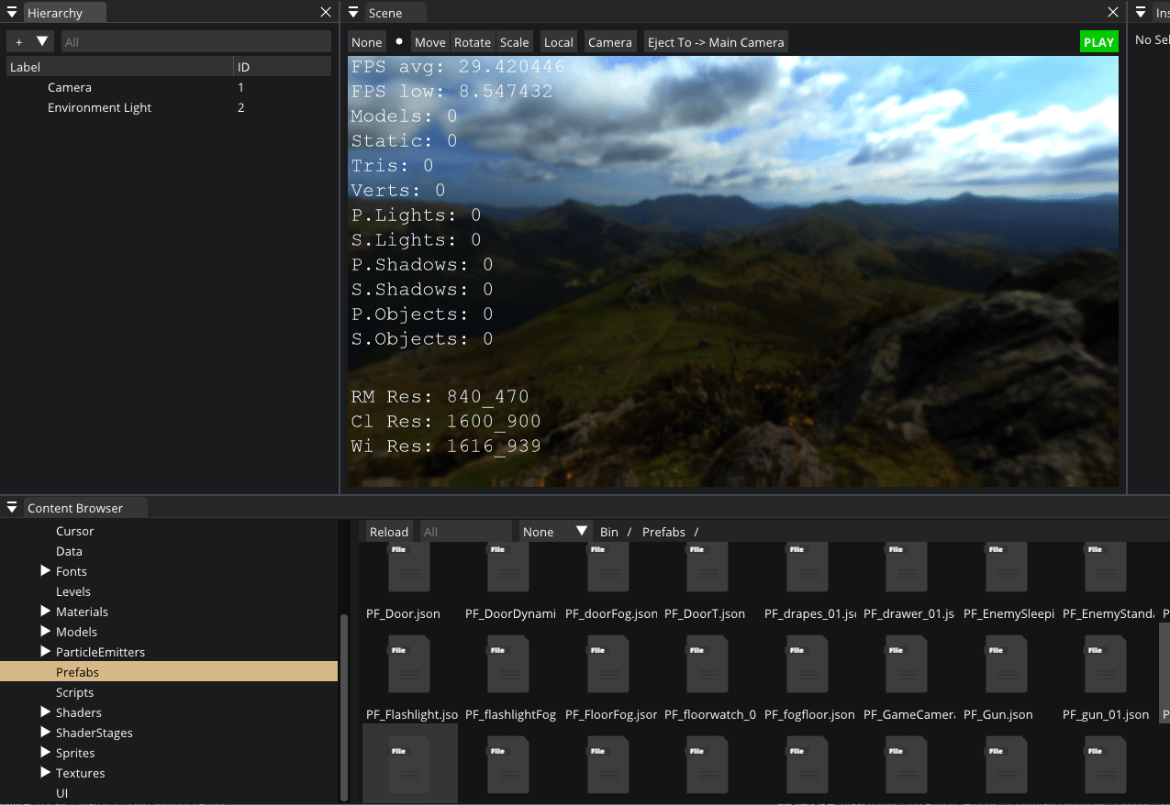Select the PF_GameCamera file icon

[x=907, y=664]
